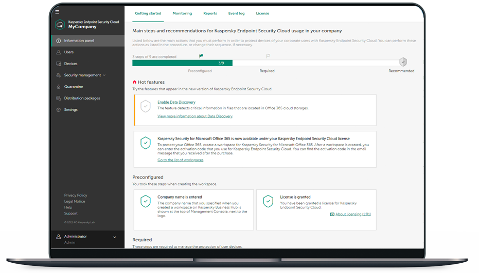The height and width of the screenshot is (273, 479).
Task: Click the green shield beside Office 365 notice
Action: (x=146, y=143)
